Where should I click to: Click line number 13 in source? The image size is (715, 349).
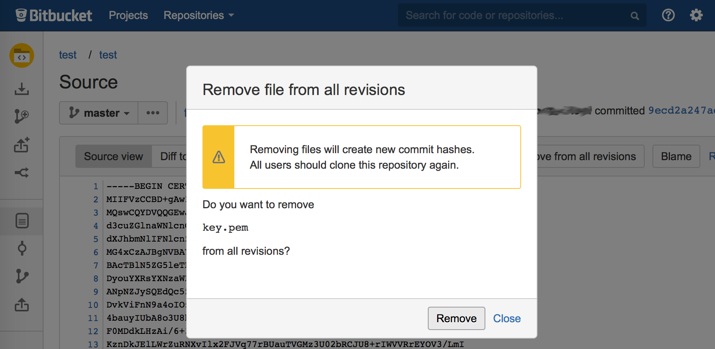(x=93, y=344)
